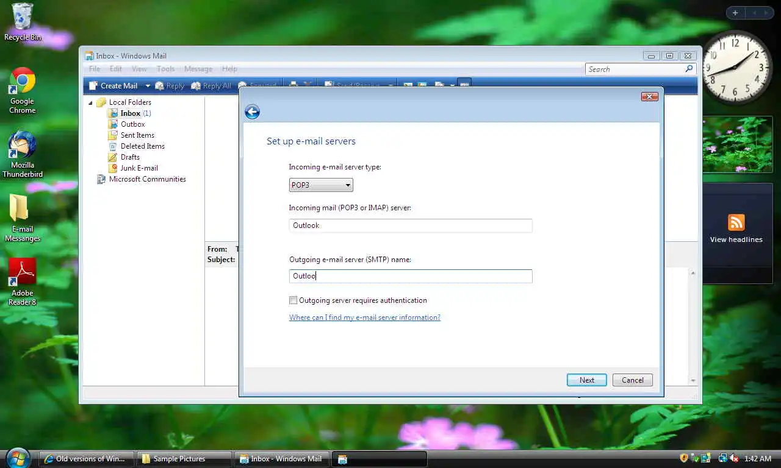Click the RSS feed icon above View headlines

pyautogui.click(x=736, y=222)
